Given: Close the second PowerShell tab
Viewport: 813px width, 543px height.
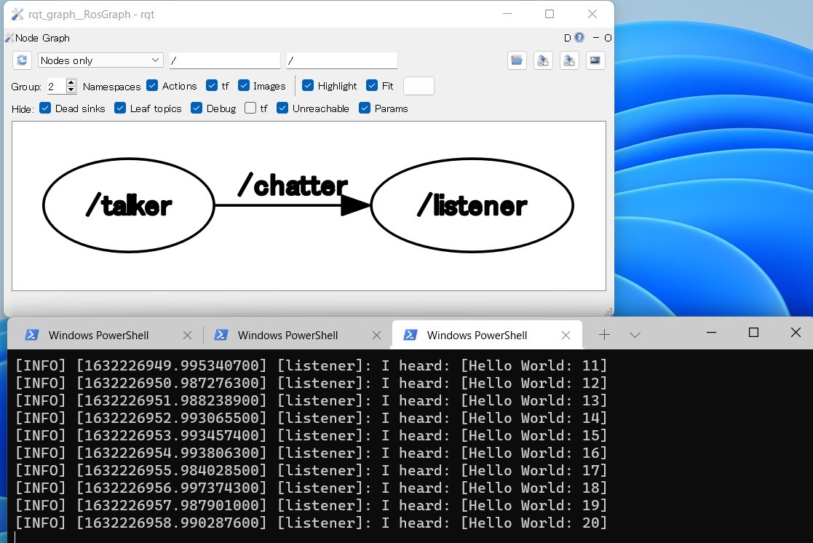Looking at the screenshot, I should [376, 336].
